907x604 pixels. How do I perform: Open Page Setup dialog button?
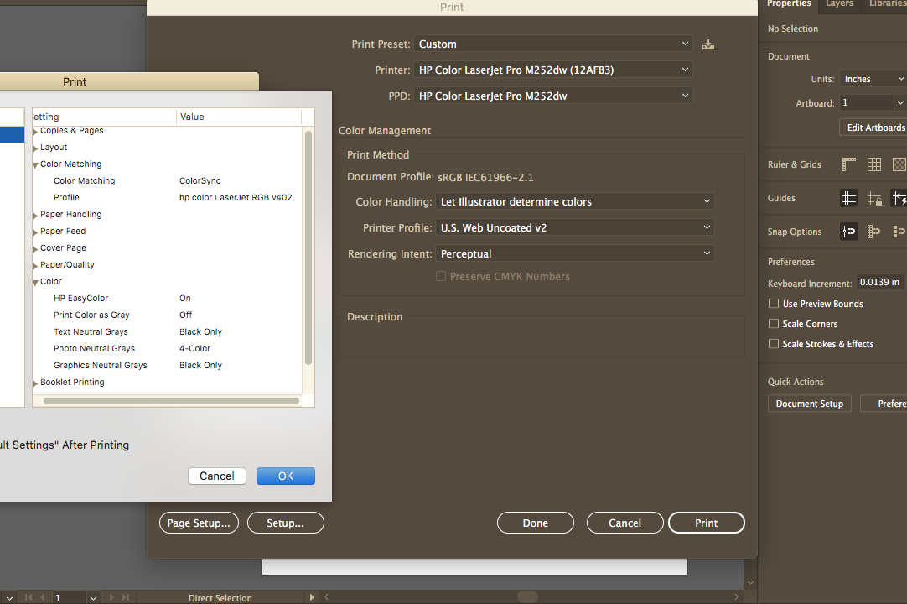click(199, 523)
